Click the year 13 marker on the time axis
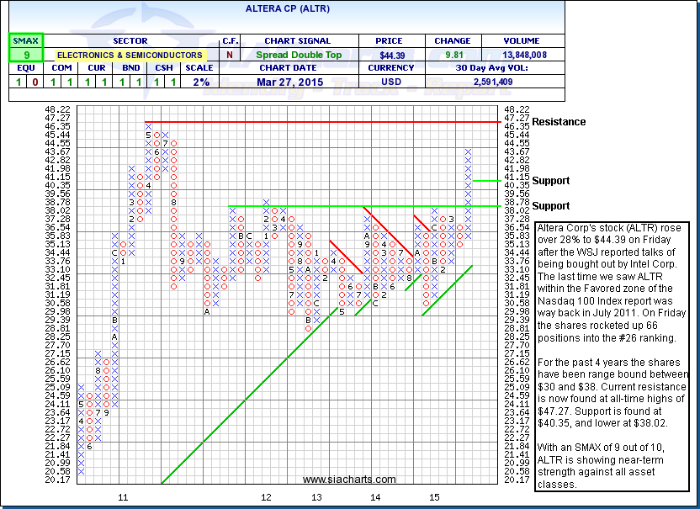 point(316,498)
